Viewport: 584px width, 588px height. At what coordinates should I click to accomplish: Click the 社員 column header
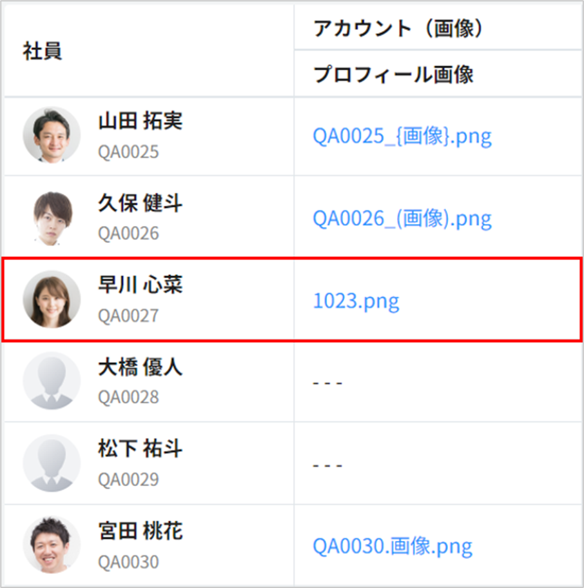(43, 52)
